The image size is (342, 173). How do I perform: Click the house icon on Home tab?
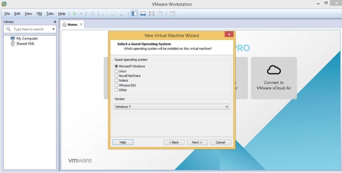(65, 24)
